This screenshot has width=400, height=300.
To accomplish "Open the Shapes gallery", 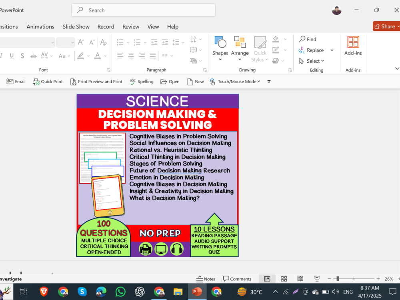I will click(x=220, y=48).
